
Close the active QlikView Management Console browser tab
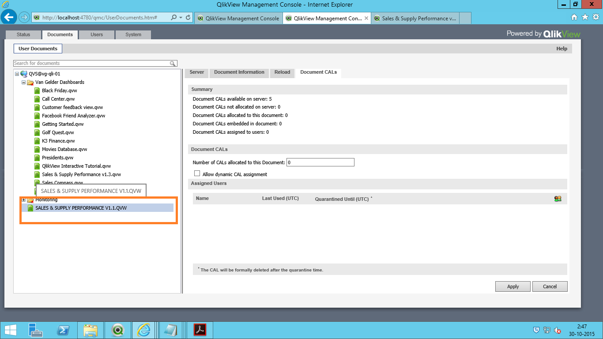click(x=366, y=19)
